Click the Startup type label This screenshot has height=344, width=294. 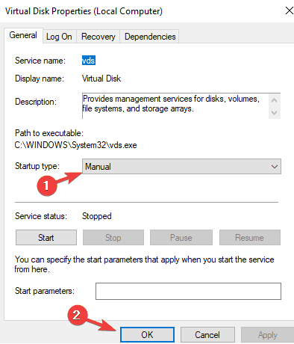pyautogui.click(x=37, y=166)
